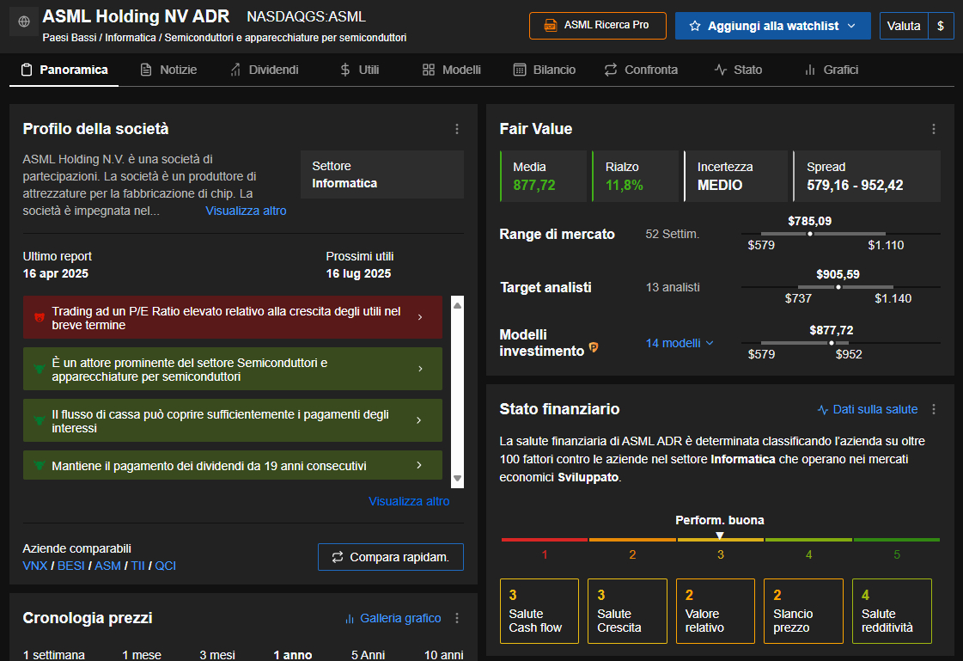963x661 pixels.
Task: Click the Dati sulla salute link
Action: [x=867, y=410]
